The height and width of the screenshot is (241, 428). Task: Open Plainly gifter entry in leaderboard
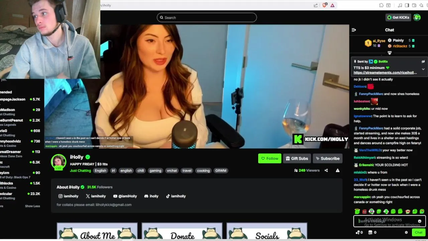pos(401,41)
